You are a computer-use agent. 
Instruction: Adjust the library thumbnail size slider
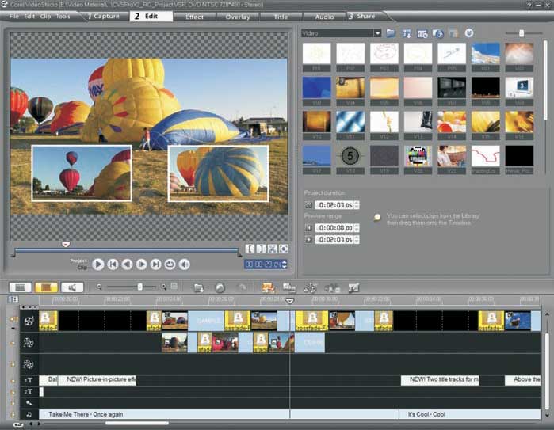[x=520, y=33]
